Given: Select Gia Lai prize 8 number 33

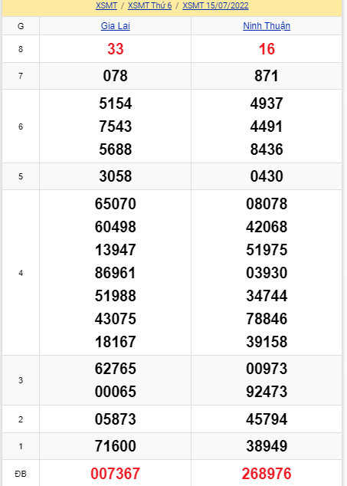Looking at the screenshot, I should 115,49.
